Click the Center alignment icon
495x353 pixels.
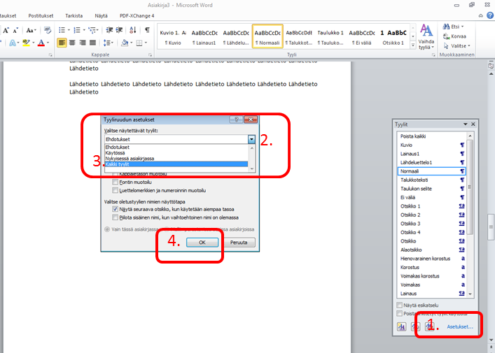(72, 43)
